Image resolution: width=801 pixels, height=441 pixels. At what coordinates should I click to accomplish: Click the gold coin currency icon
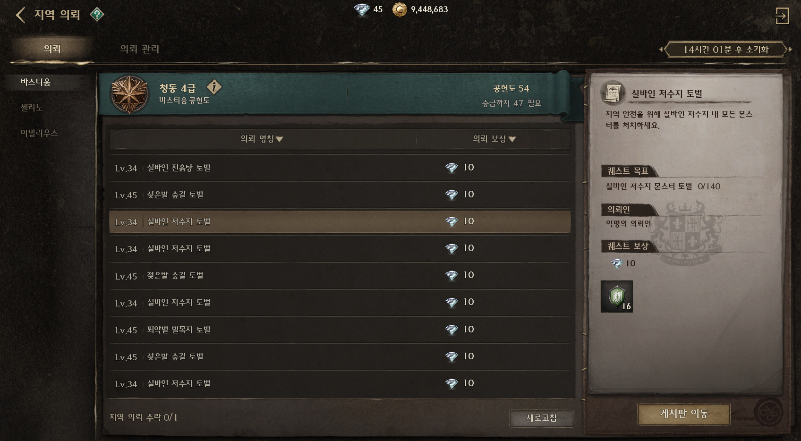pyautogui.click(x=400, y=9)
